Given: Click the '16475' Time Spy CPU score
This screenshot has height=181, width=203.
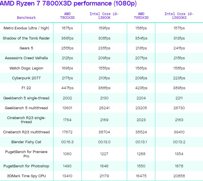Looking at the screenshot, I should (x=141, y=176).
